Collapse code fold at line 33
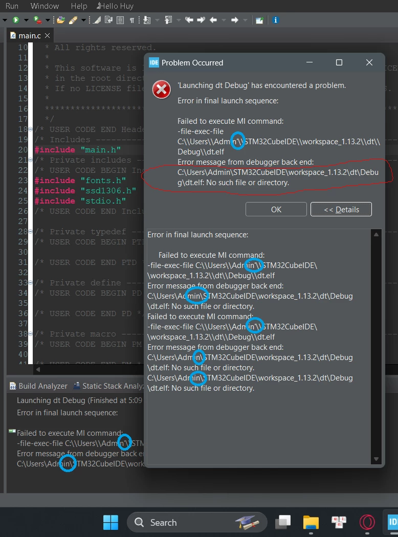The height and width of the screenshot is (537, 398). point(31,283)
